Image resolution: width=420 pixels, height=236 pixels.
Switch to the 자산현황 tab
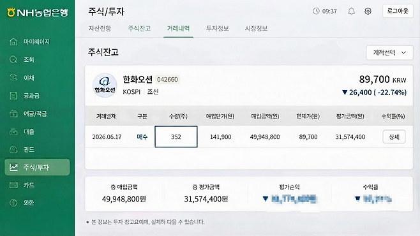(100, 28)
